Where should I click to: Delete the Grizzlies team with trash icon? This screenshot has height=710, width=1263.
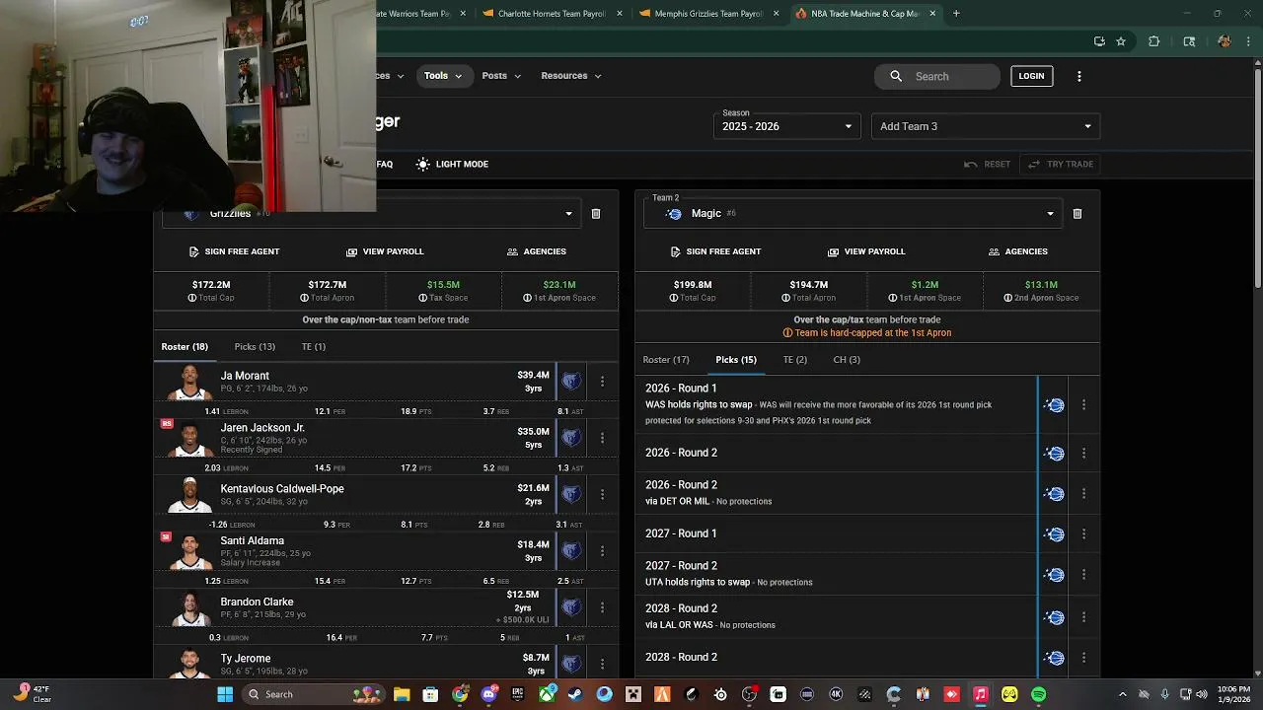pos(596,214)
